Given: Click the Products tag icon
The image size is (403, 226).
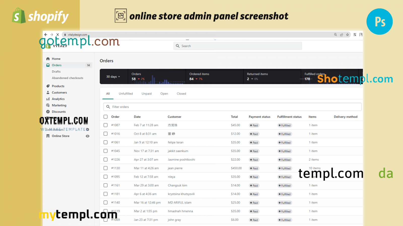Looking at the screenshot, I should coord(48,86).
